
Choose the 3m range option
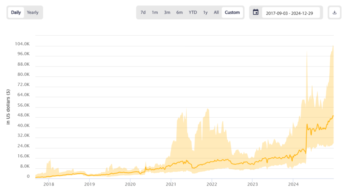167,13
